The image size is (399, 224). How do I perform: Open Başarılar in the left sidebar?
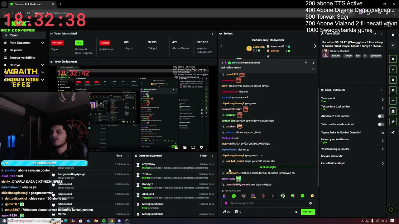coord(16,50)
